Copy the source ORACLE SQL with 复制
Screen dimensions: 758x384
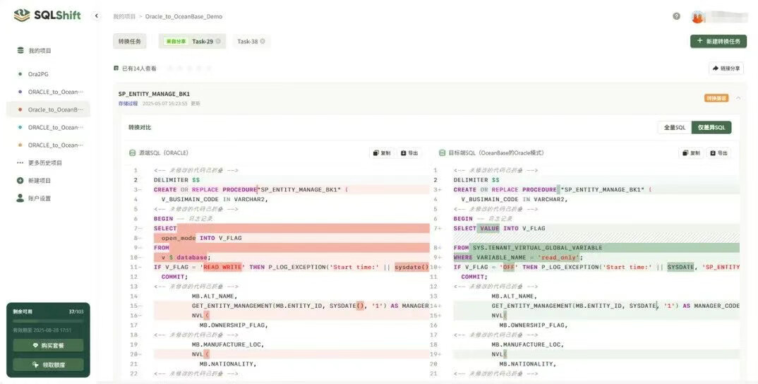point(381,153)
